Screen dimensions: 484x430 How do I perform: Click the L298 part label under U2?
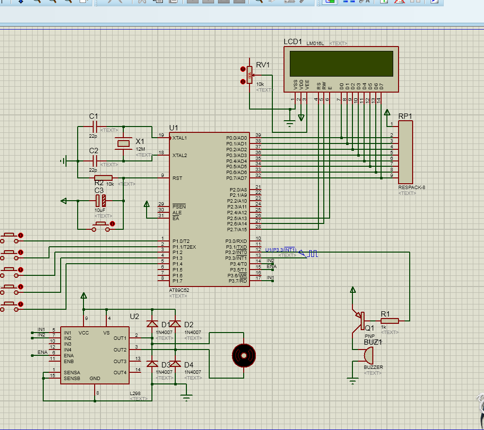[x=135, y=393]
